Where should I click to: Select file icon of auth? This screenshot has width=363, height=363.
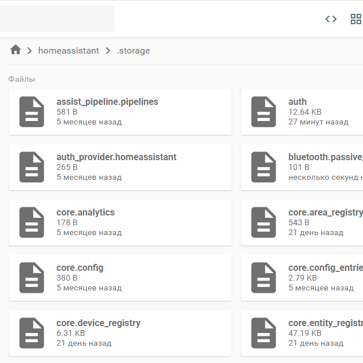coord(263,112)
